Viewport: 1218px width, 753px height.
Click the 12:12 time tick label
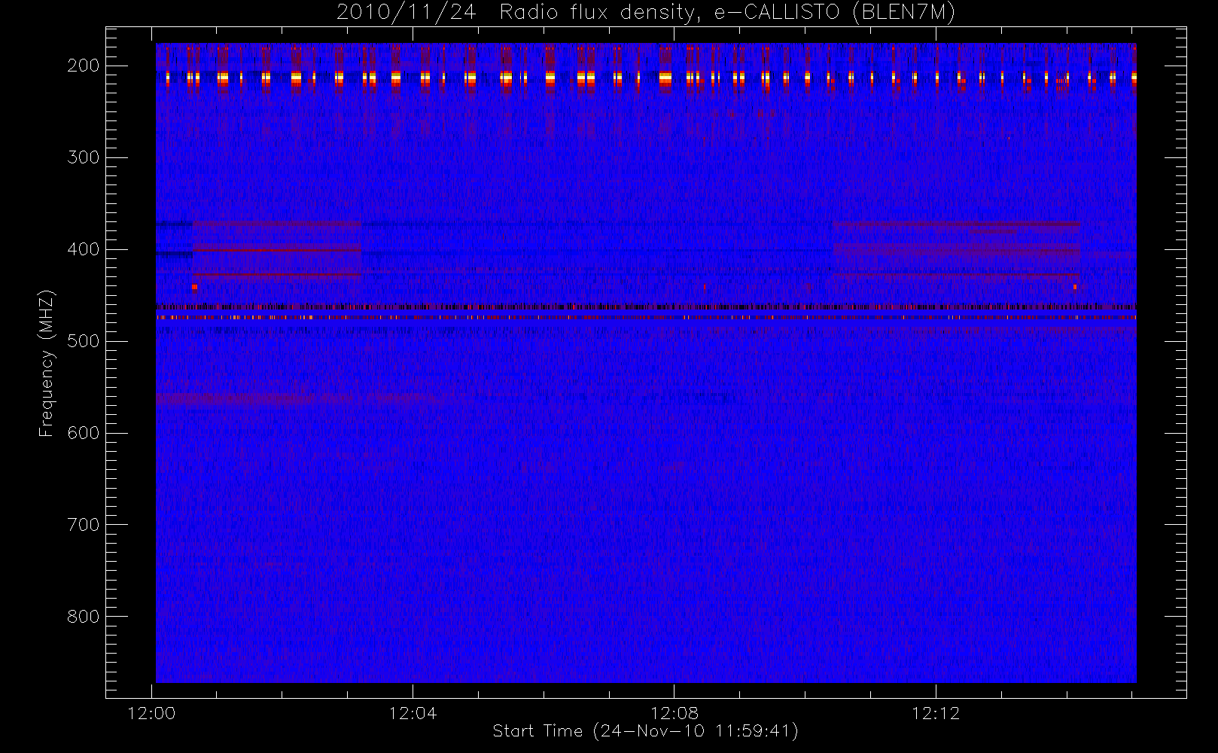point(936,713)
